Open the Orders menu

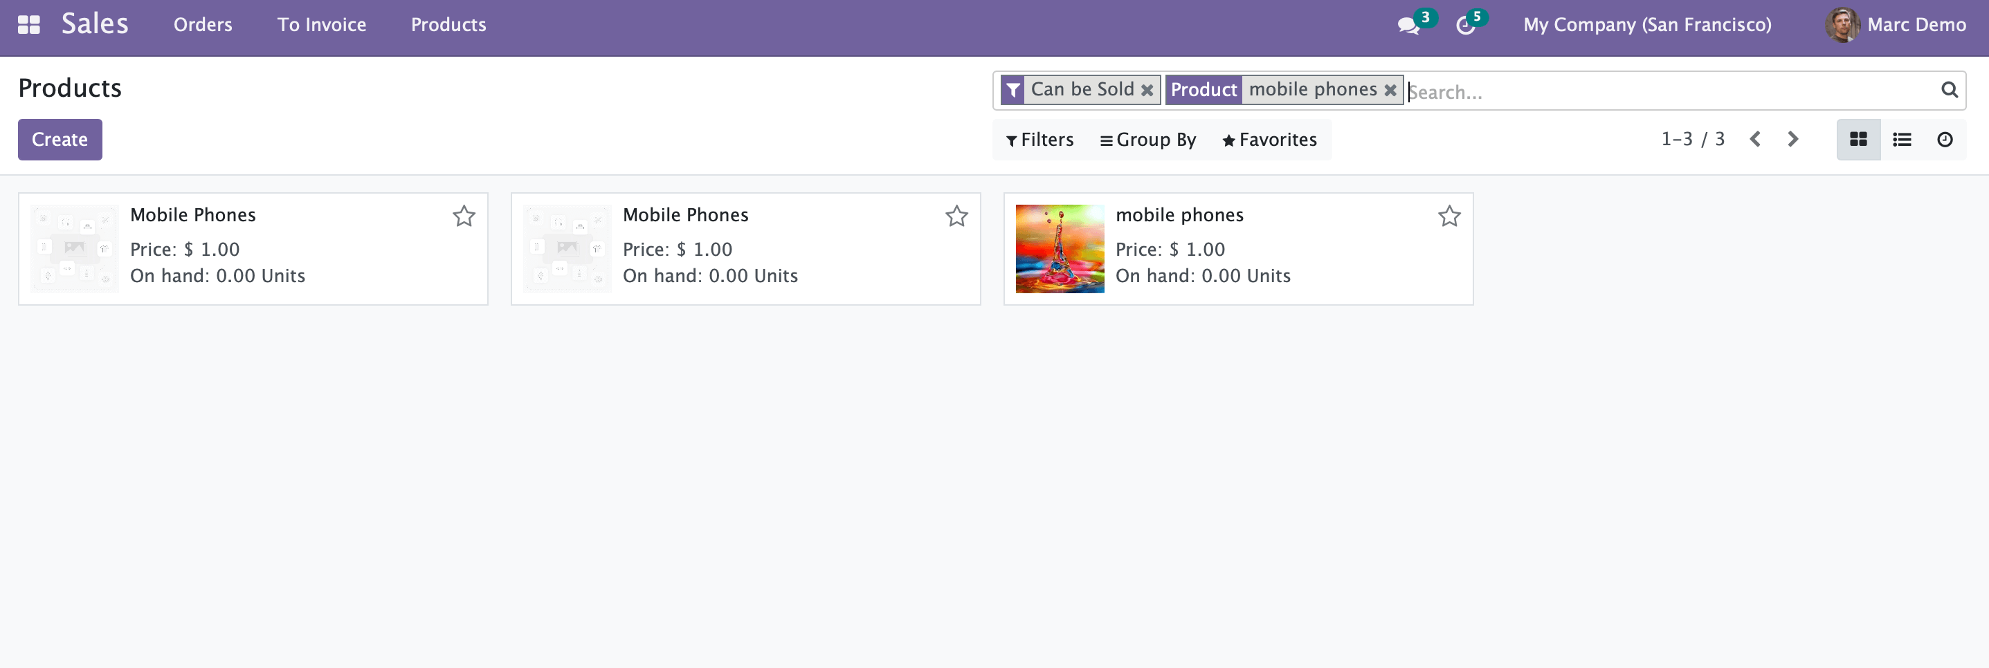tap(202, 25)
